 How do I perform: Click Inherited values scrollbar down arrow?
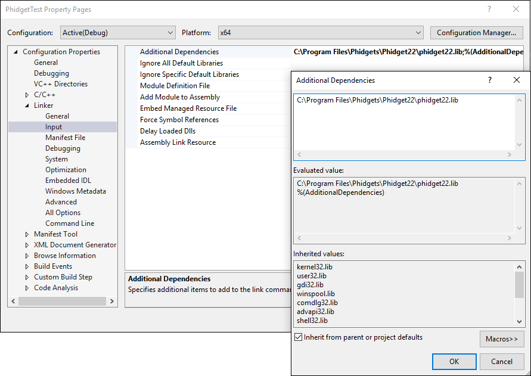point(519,321)
